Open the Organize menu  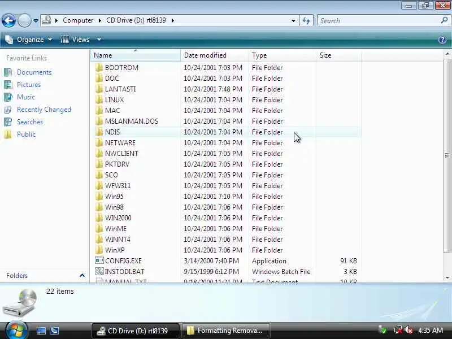click(x=29, y=40)
